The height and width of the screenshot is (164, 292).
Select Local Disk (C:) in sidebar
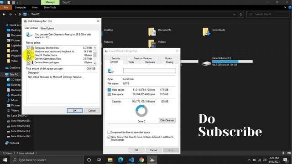[x=17, y=116]
